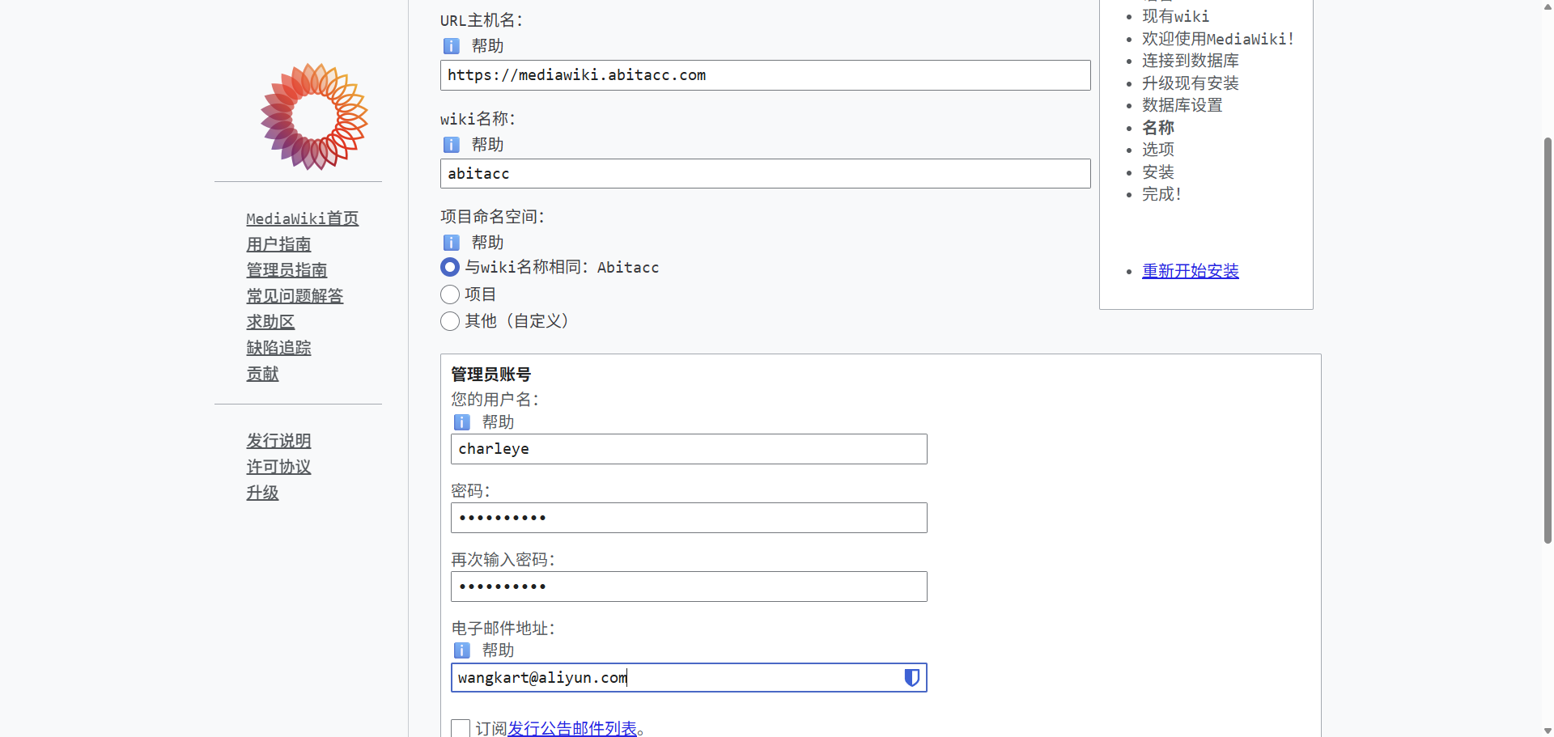Click the MediaWiki sunflower logo

coord(314,116)
